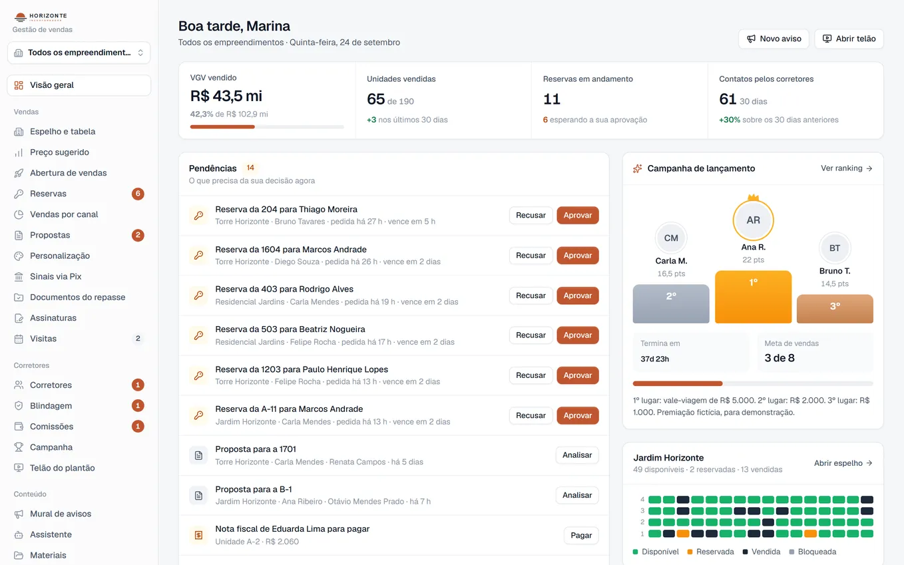Click the Vendas por canal pie icon
The width and height of the screenshot is (904, 565).
[19, 214]
